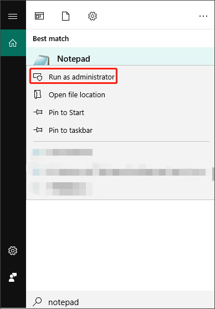Click the search box containing notepad

pos(120,300)
